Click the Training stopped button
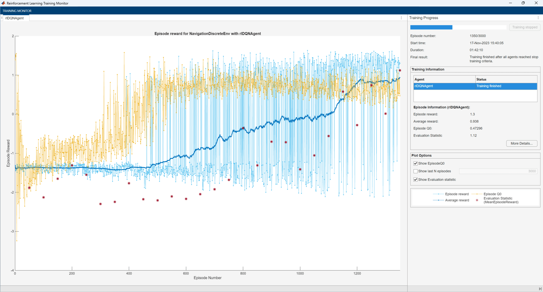 coord(525,27)
